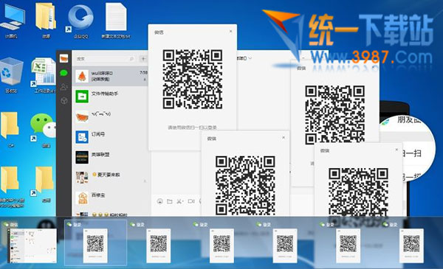Click the black 英雄联盟 avatar image

(82, 157)
